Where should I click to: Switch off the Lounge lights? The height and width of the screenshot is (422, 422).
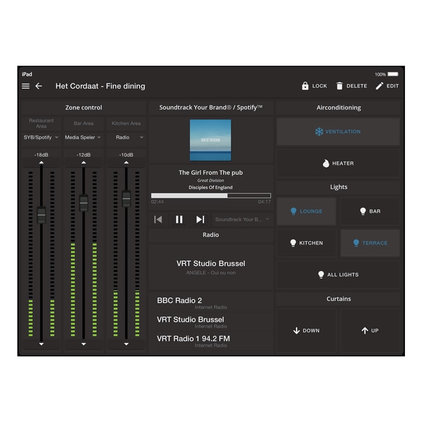[307, 211]
